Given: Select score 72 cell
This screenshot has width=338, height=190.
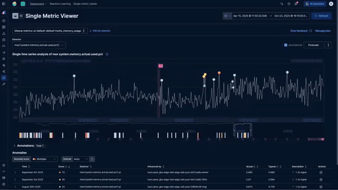Looking at the screenshot, I should 62,173.
